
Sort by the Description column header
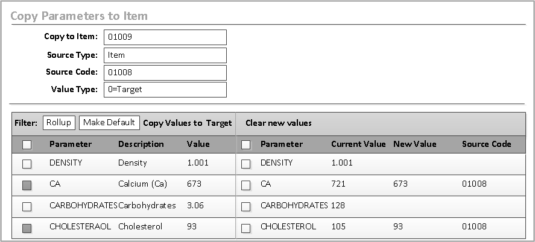point(141,144)
